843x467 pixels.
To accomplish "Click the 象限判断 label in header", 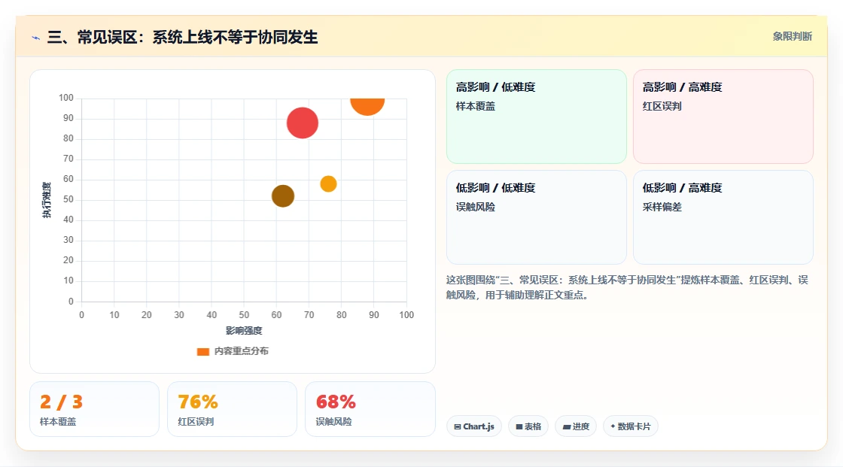I will [792, 37].
